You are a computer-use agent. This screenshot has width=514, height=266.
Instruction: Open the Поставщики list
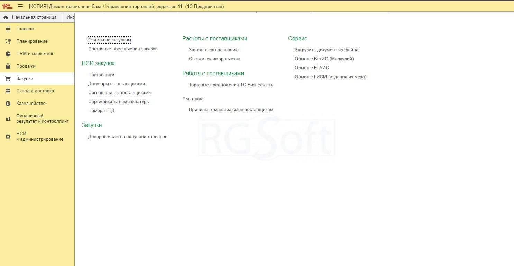point(101,75)
